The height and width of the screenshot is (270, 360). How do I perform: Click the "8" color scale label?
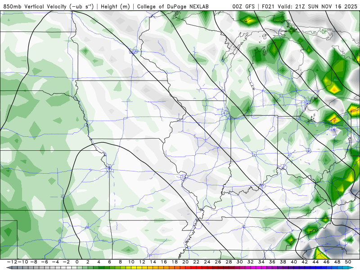click(120, 262)
